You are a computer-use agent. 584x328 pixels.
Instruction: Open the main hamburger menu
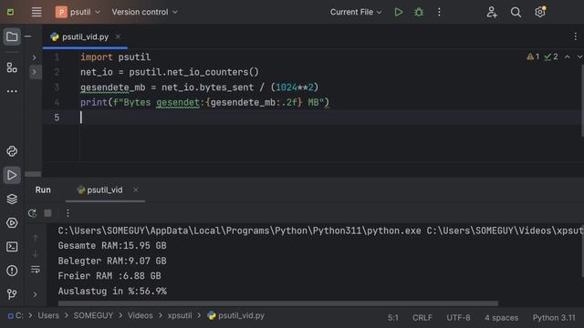tap(36, 12)
